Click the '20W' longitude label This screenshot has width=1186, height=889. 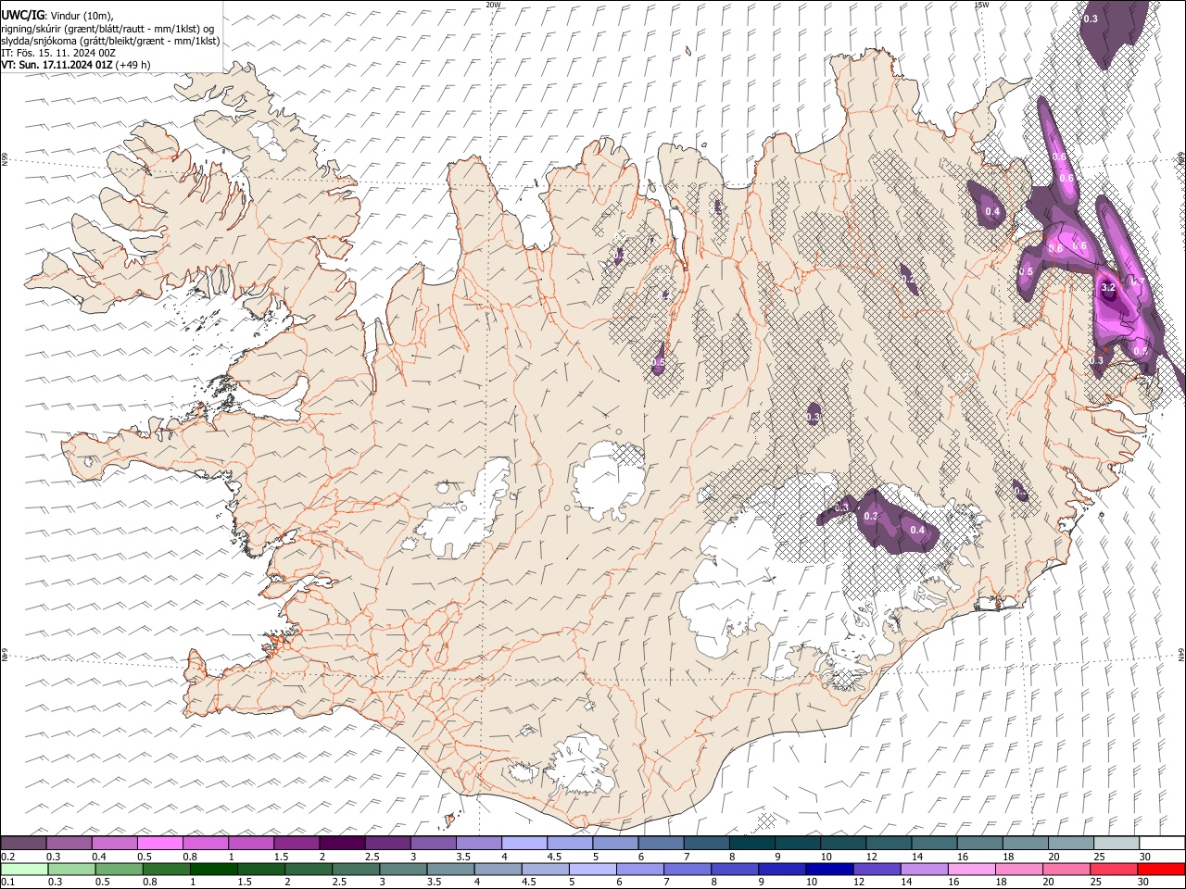(x=493, y=5)
